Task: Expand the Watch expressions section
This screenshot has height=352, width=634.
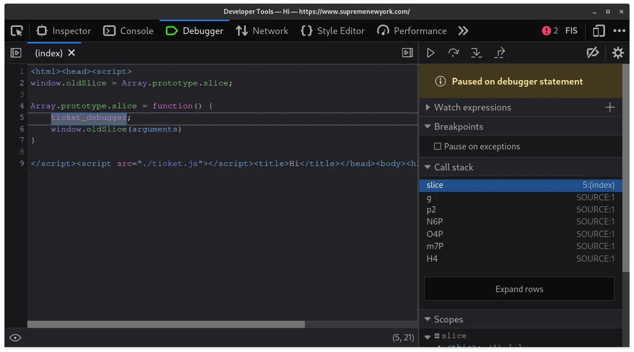Action: [427, 107]
